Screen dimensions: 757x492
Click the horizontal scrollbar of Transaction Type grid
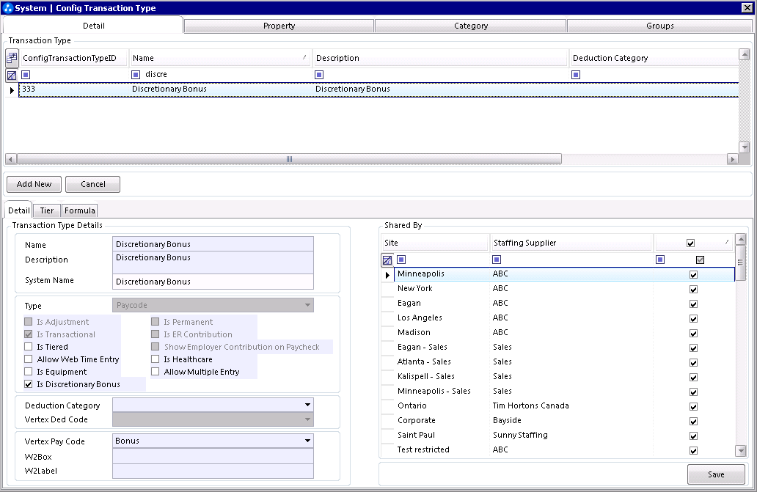(x=289, y=159)
